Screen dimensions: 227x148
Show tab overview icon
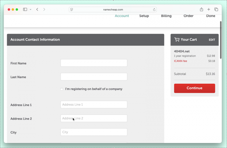(216, 9)
